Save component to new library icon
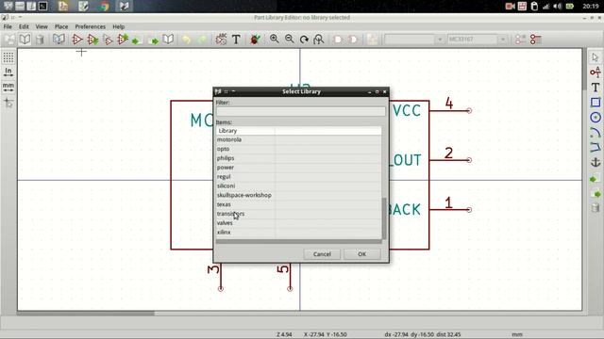604x339 pixels. point(168,40)
